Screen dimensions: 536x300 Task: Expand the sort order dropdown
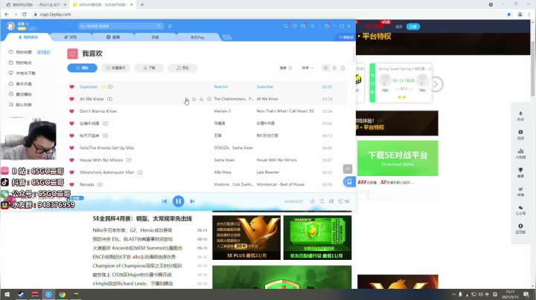tap(307, 68)
